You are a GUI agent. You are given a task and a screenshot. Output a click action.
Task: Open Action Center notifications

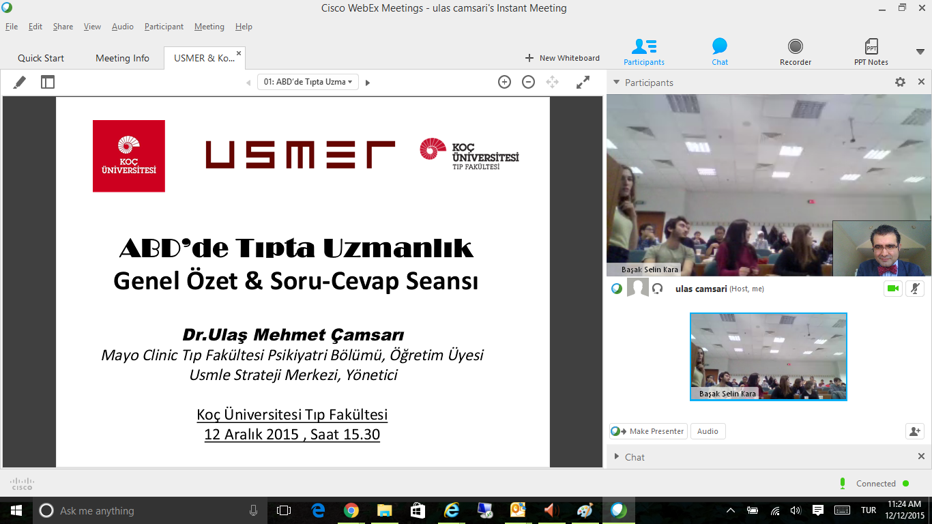point(818,510)
